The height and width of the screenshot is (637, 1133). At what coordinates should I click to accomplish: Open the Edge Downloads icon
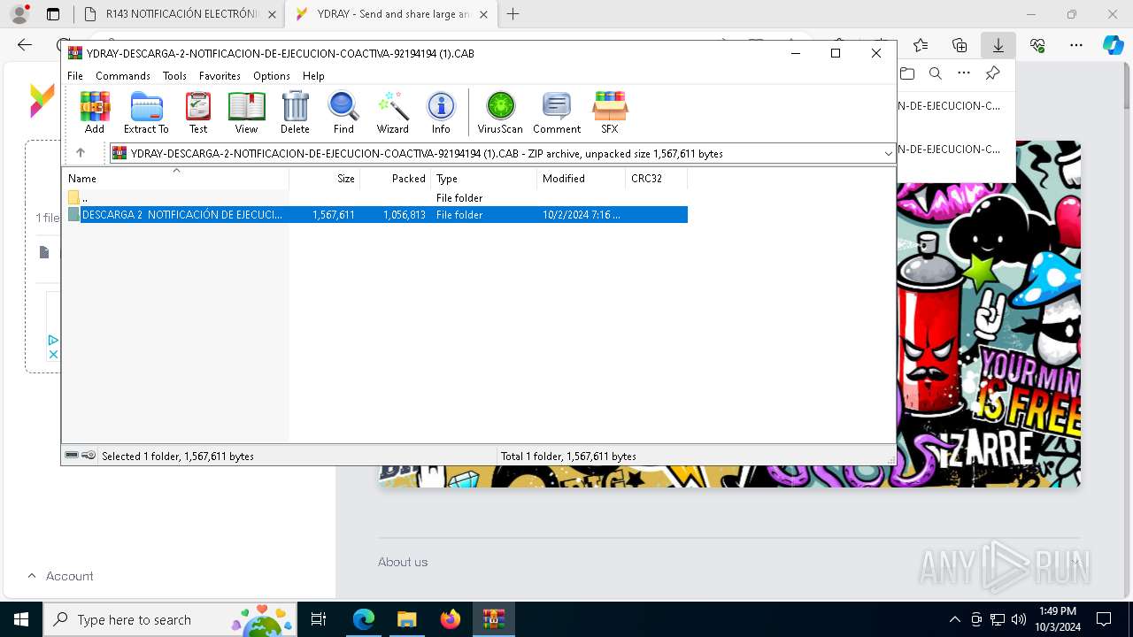click(998, 45)
